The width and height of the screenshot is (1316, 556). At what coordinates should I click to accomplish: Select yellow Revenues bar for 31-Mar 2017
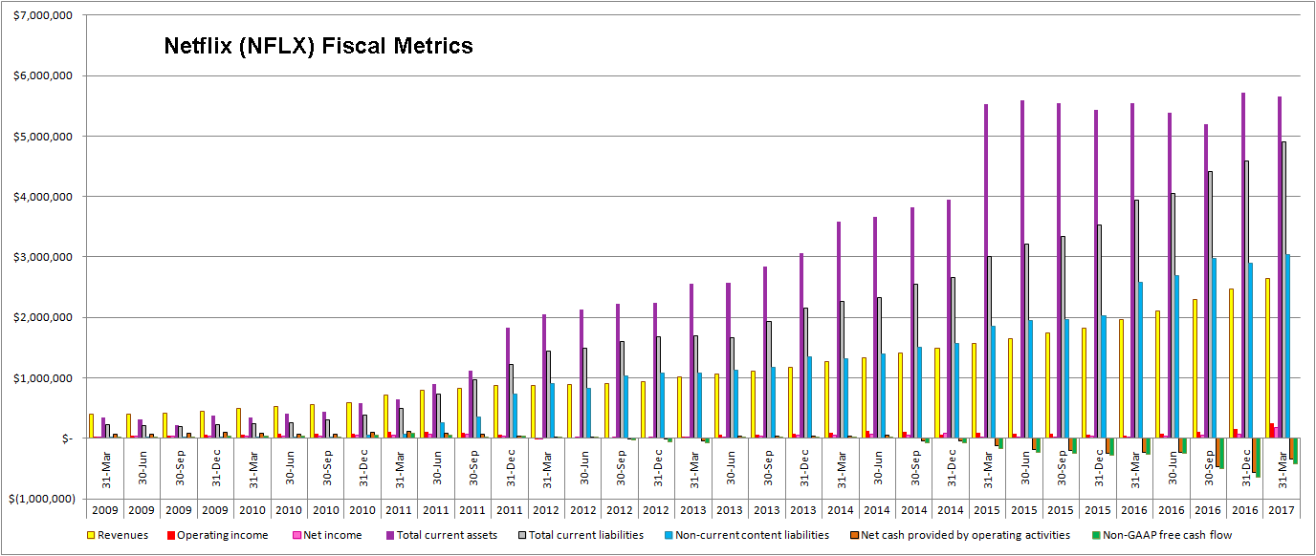[x=1267, y=358]
